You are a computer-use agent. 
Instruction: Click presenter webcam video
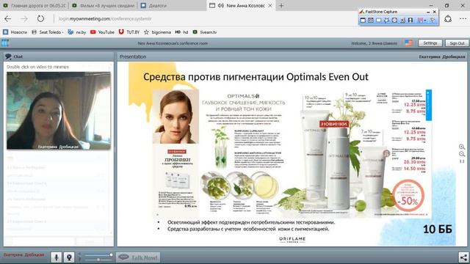(x=59, y=111)
